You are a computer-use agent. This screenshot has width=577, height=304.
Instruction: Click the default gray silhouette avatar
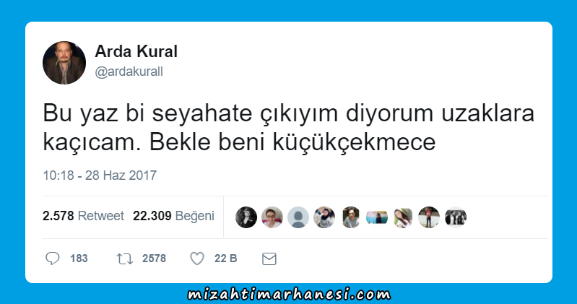pos(298,217)
